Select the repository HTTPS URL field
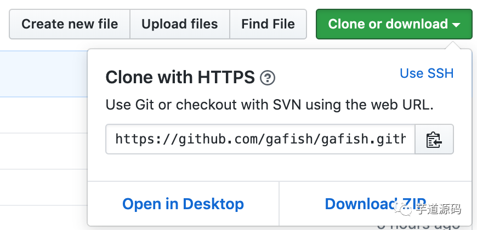The image size is (477, 230). 260,140
